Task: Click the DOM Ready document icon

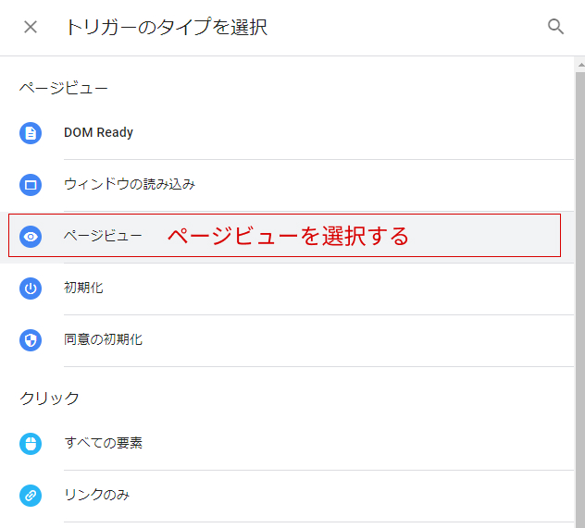Action: [x=31, y=133]
